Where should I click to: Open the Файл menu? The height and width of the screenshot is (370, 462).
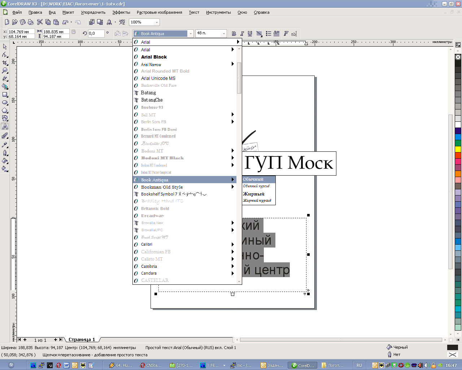[x=17, y=12]
